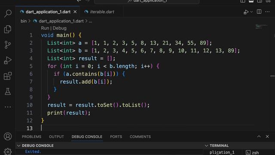Open the Accounts menu

(x=8, y=136)
